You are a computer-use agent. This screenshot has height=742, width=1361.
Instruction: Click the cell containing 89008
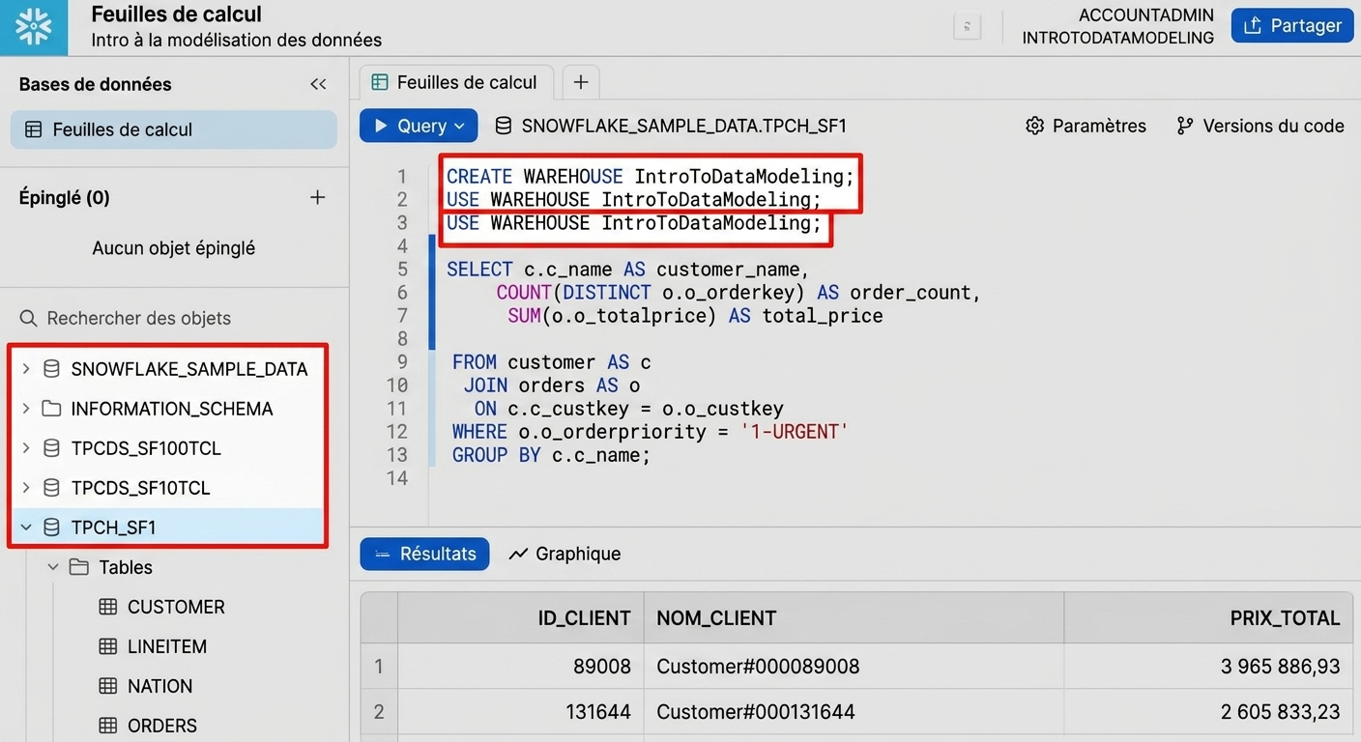[x=521, y=667]
